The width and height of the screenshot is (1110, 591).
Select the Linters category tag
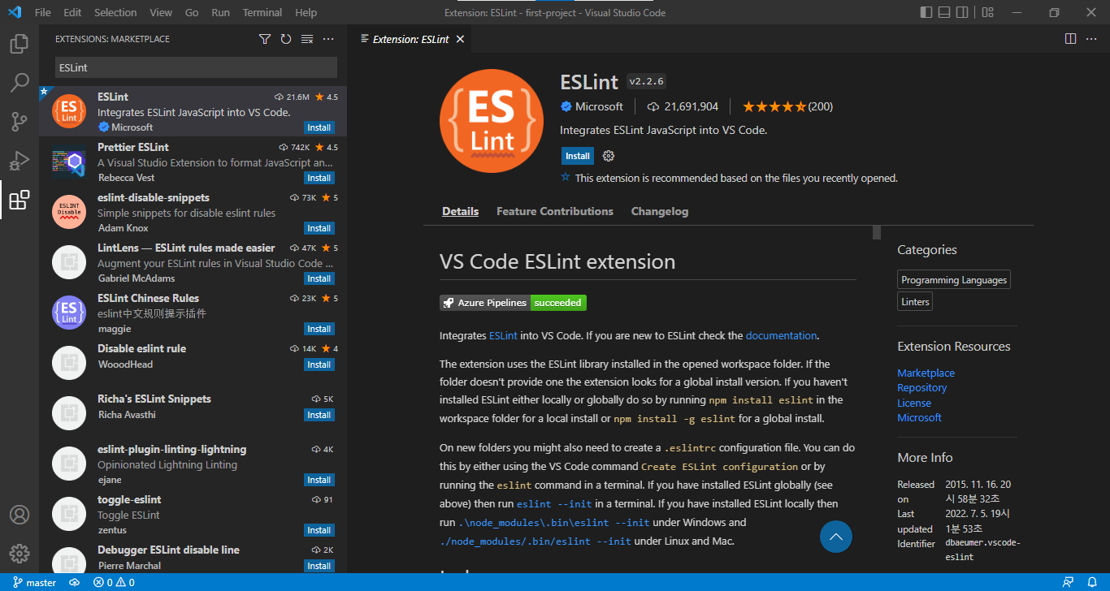click(x=915, y=301)
